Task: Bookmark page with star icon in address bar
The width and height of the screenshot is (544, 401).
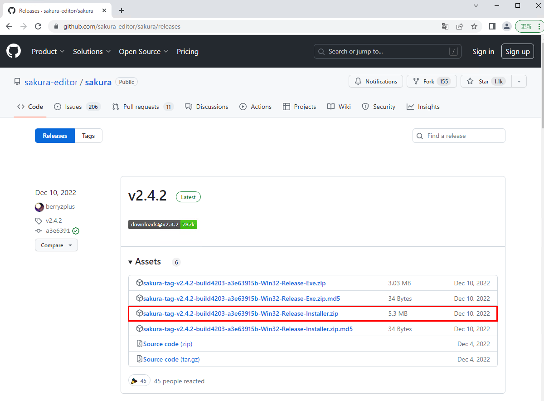Action: pyautogui.click(x=474, y=26)
